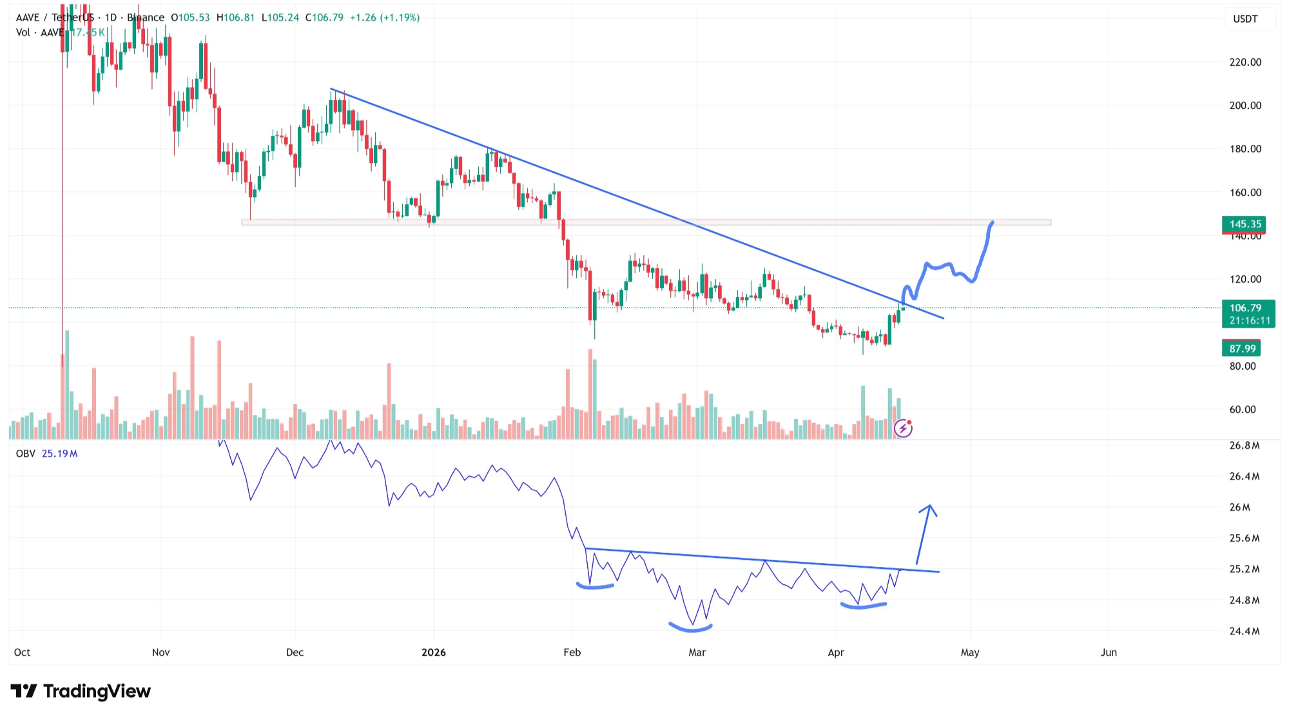Click the Mar label on time axis

point(697,652)
